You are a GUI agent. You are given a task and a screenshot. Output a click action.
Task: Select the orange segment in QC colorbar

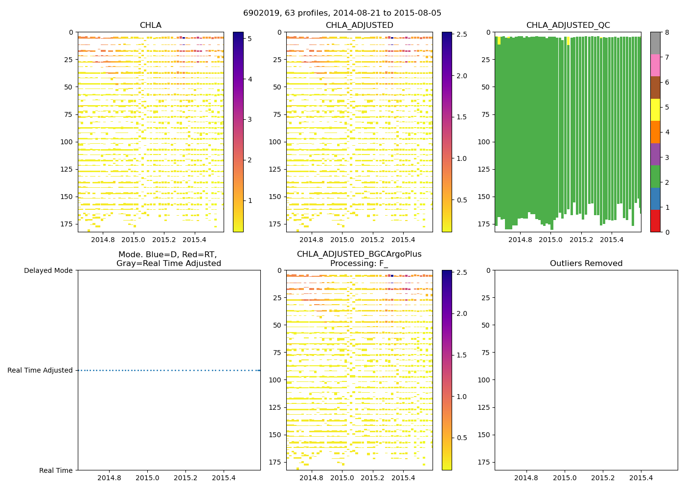pos(655,132)
